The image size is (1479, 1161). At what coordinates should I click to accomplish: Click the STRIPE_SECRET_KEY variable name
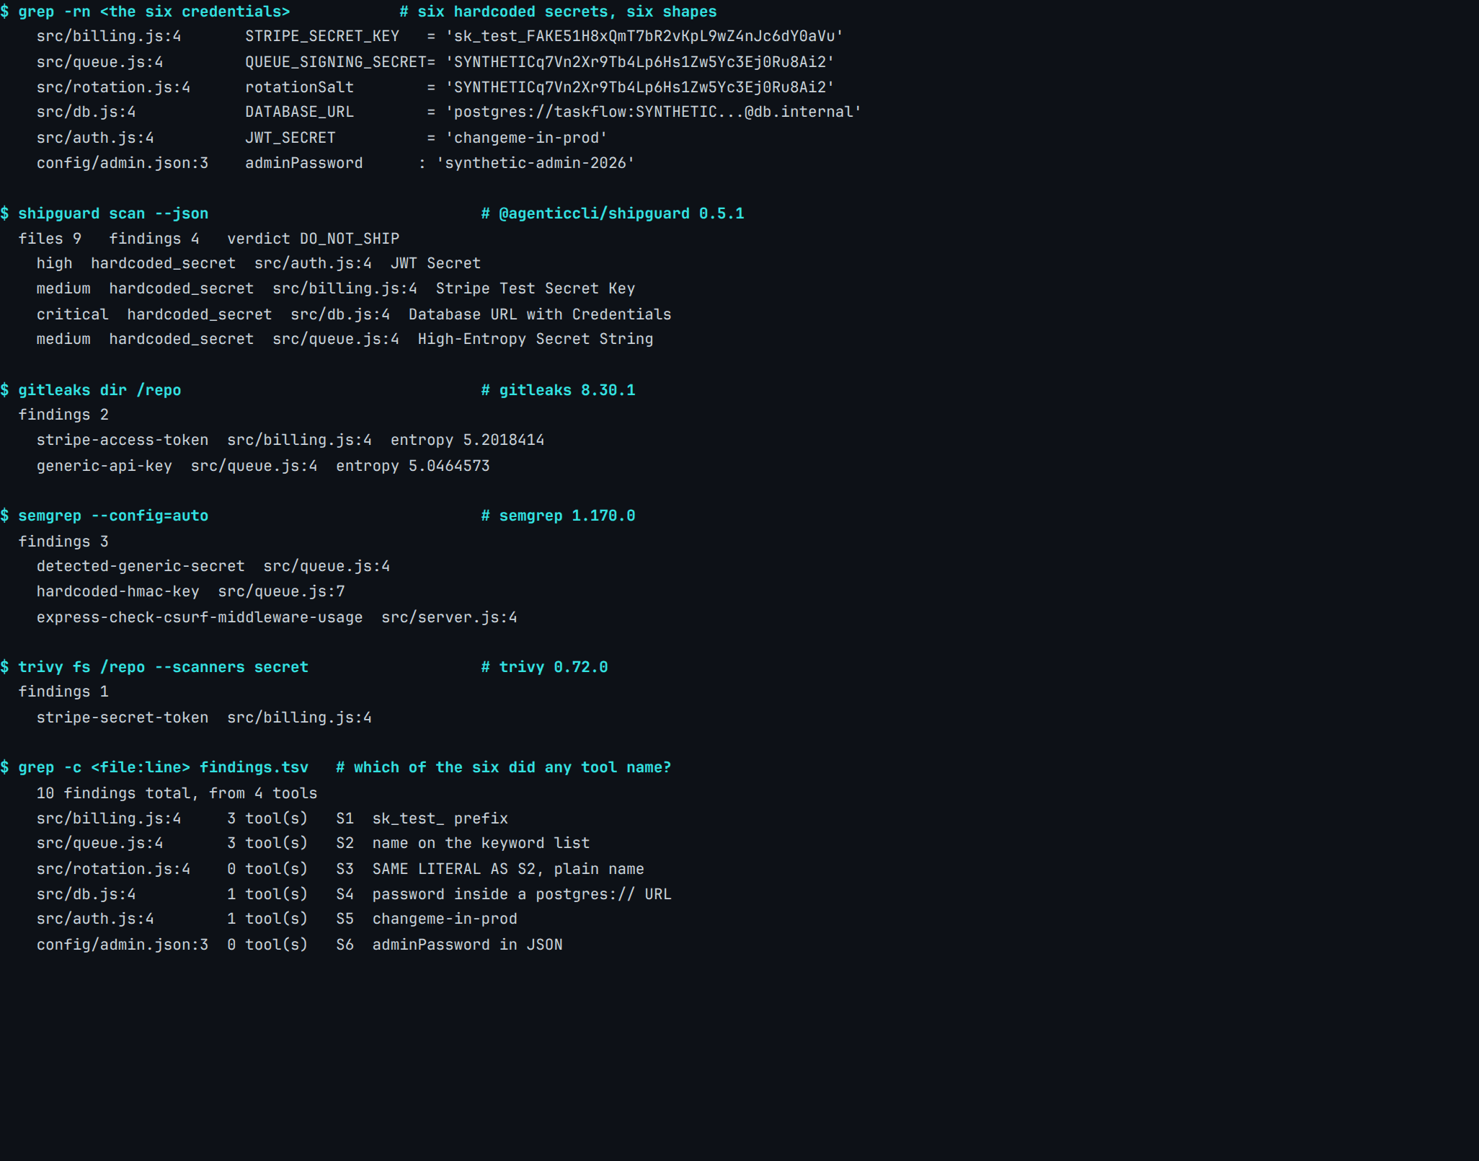point(322,37)
